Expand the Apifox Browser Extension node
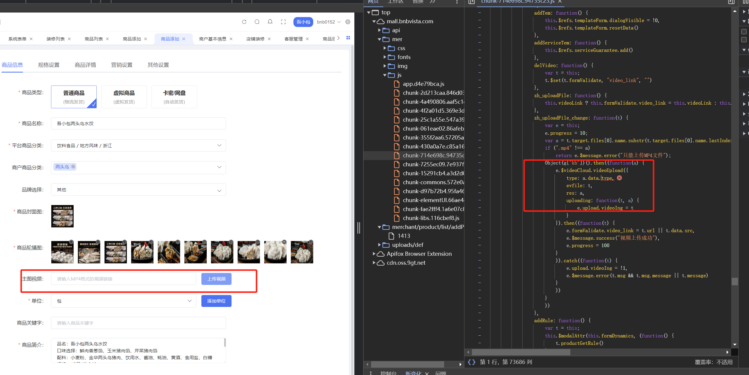This screenshot has width=749, height=375. pyautogui.click(x=374, y=254)
